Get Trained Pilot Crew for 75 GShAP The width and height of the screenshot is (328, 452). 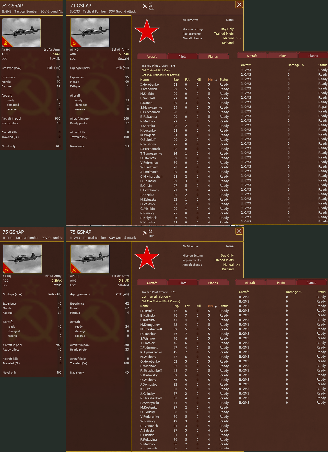[x=156, y=297]
